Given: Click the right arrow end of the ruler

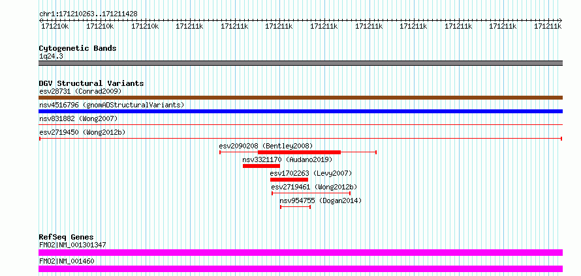Looking at the screenshot, I should coord(561,20).
